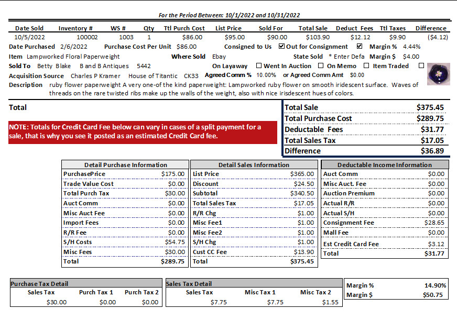Select the Deduct Fees value $12.12

tap(361, 37)
